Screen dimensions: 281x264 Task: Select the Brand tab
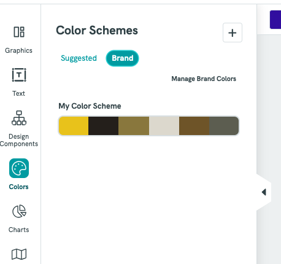pyautogui.click(x=122, y=58)
